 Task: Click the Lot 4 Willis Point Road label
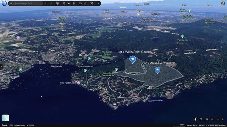133,52
